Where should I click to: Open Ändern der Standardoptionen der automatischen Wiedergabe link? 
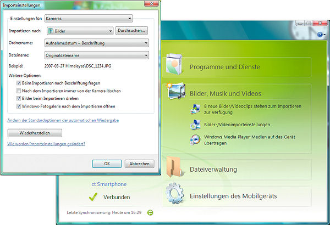pyautogui.click(x=63, y=120)
